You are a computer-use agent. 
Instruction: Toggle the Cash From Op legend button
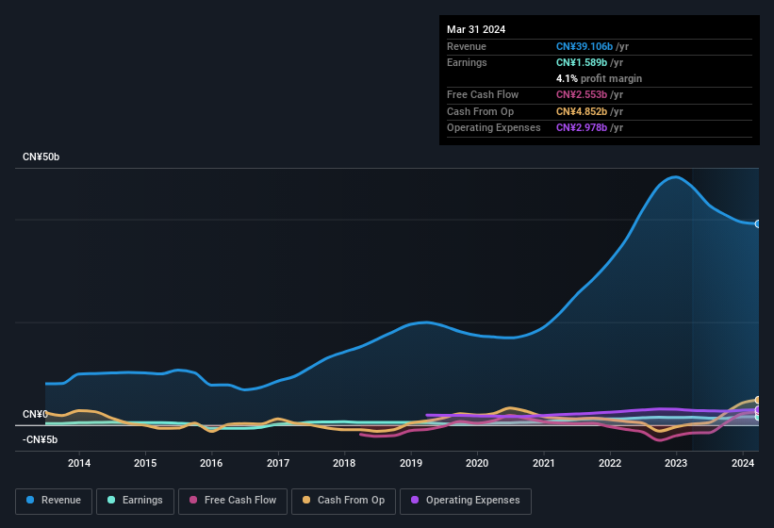click(x=343, y=501)
